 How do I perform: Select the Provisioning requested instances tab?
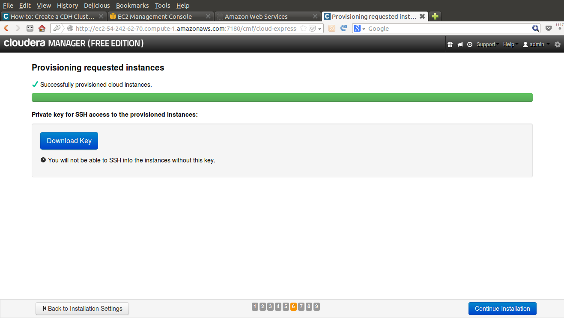pos(375,16)
